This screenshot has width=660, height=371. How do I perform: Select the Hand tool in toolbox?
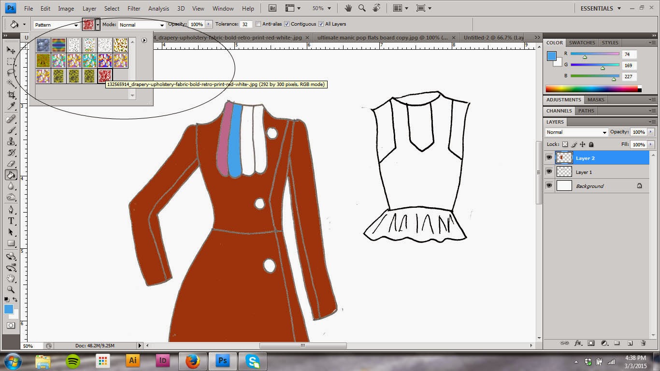click(x=11, y=278)
